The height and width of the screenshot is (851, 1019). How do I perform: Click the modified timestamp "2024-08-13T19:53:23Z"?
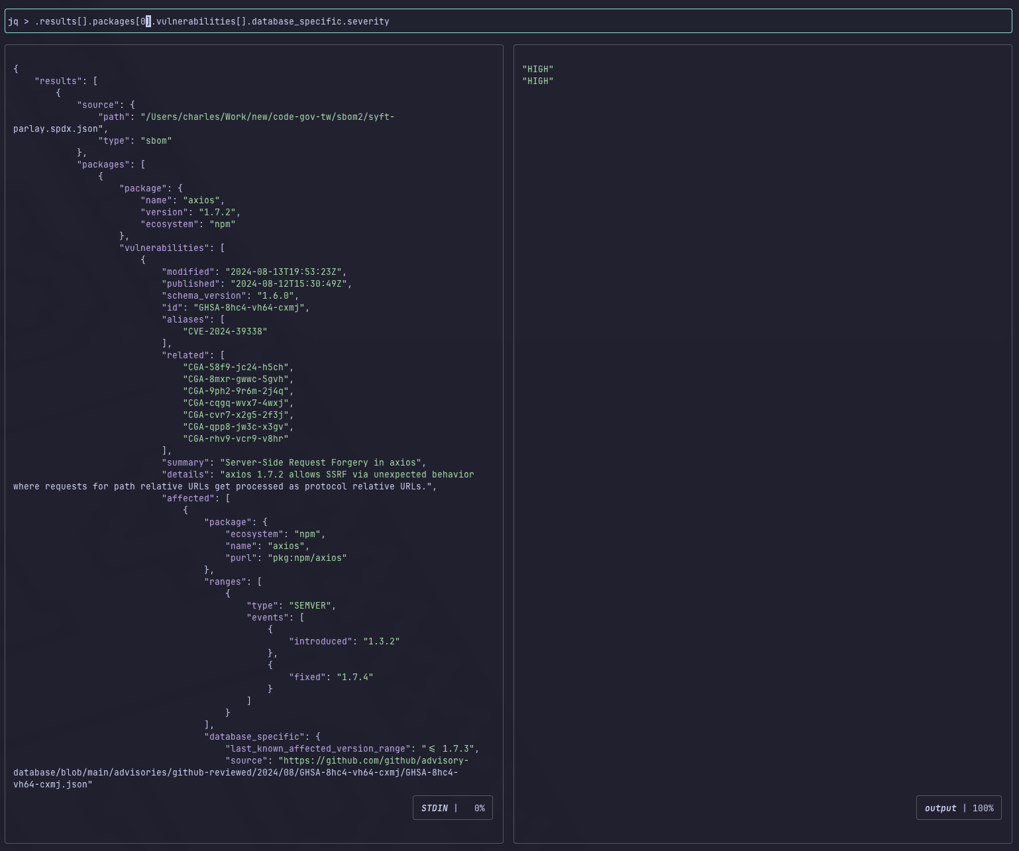284,272
